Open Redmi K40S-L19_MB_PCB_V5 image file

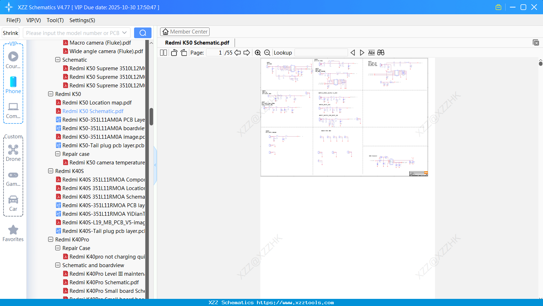(100, 223)
